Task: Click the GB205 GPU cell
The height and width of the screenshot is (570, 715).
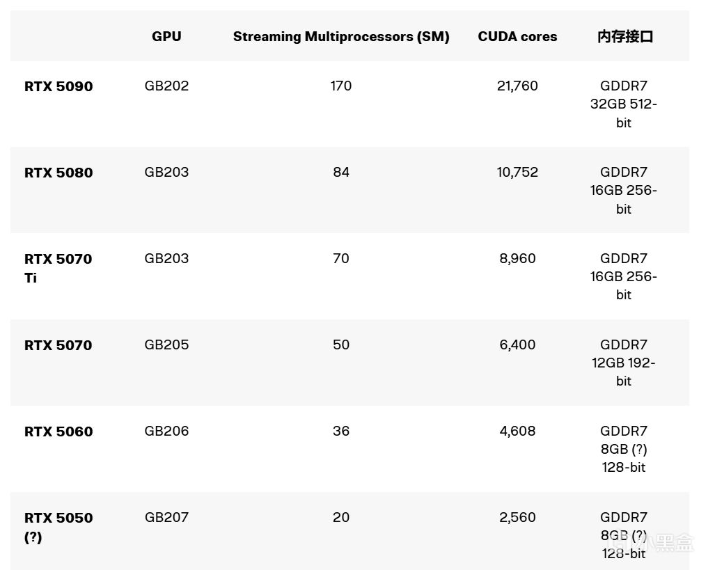Action: pyautogui.click(x=166, y=345)
